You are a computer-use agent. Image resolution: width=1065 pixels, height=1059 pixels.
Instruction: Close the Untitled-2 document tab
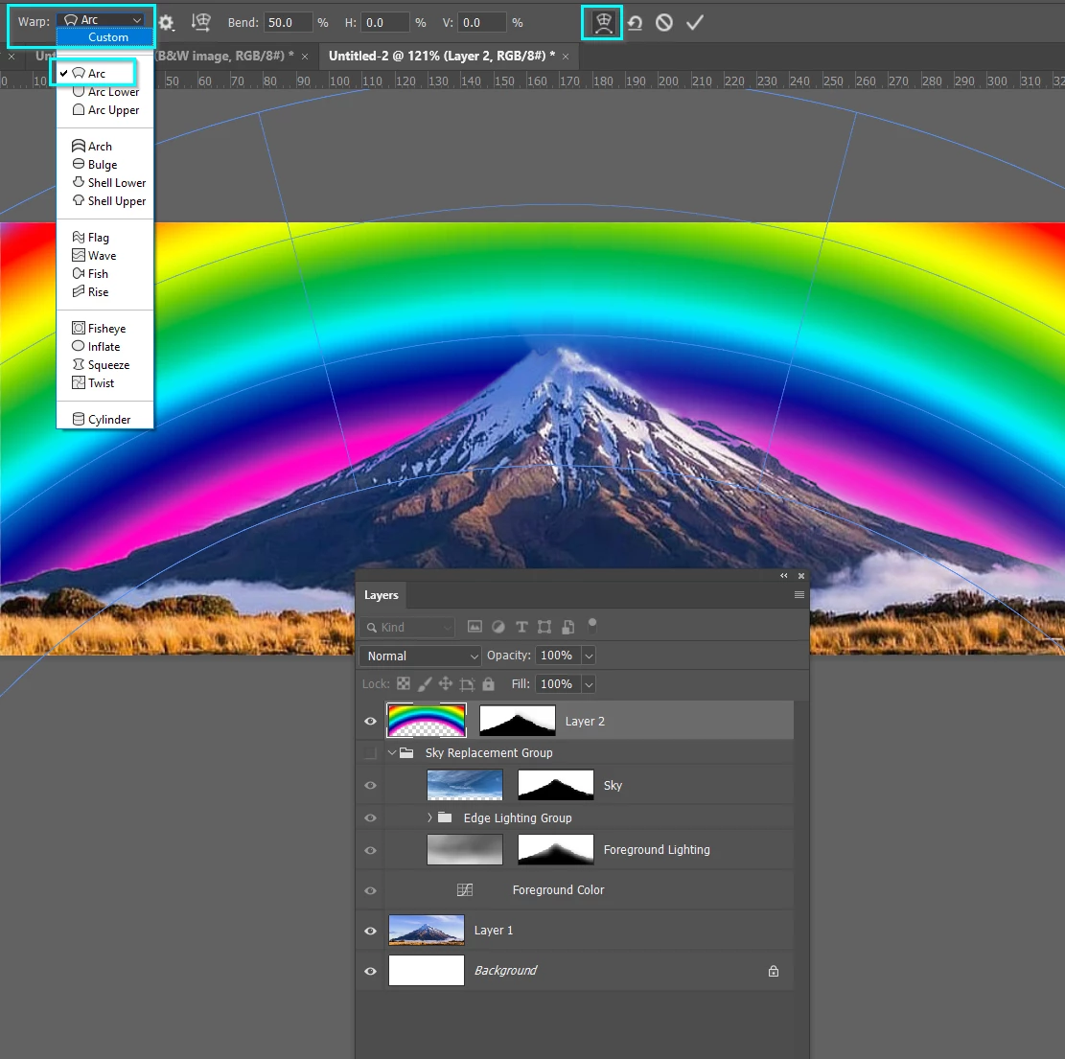pyautogui.click(x=566, y=57)
